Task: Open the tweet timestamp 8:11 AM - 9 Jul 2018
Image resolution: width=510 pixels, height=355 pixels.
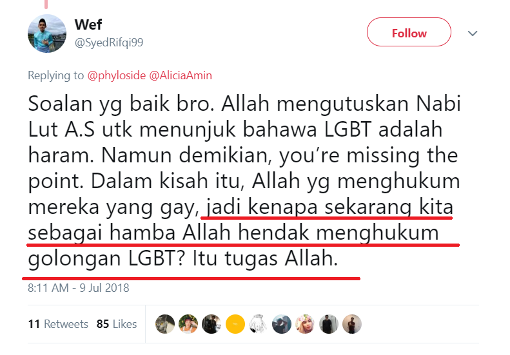Action: [x=79, y=288]
